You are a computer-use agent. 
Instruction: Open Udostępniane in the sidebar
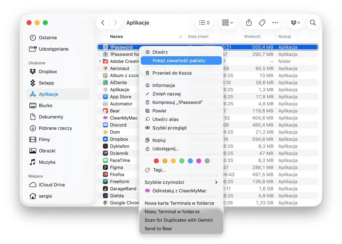(x=58, y=49)
